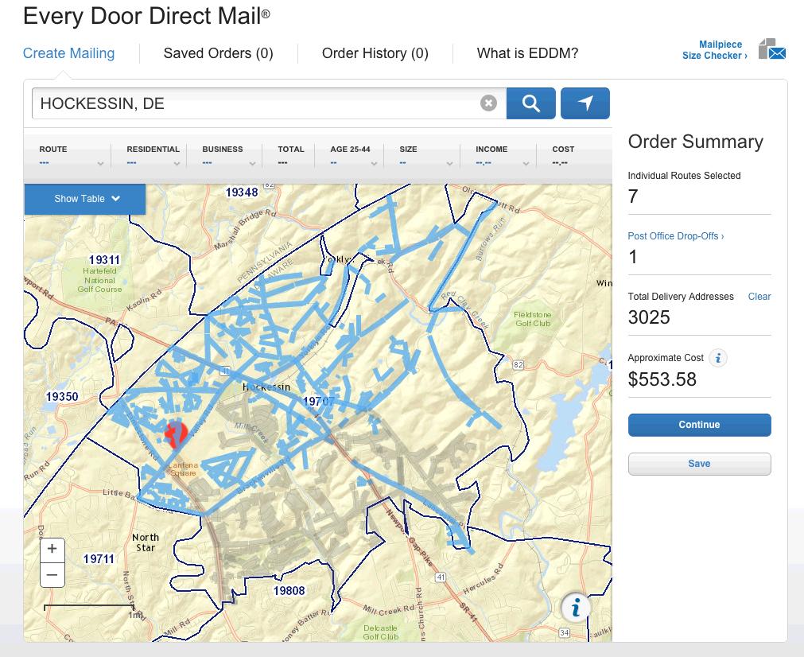Image resolution: width=804 pixels, height=657 pixels.
Task: Click the North Star label on the map
Action: coord(146,542)
